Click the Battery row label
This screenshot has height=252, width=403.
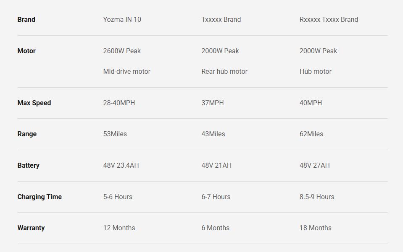click(28, 165)
